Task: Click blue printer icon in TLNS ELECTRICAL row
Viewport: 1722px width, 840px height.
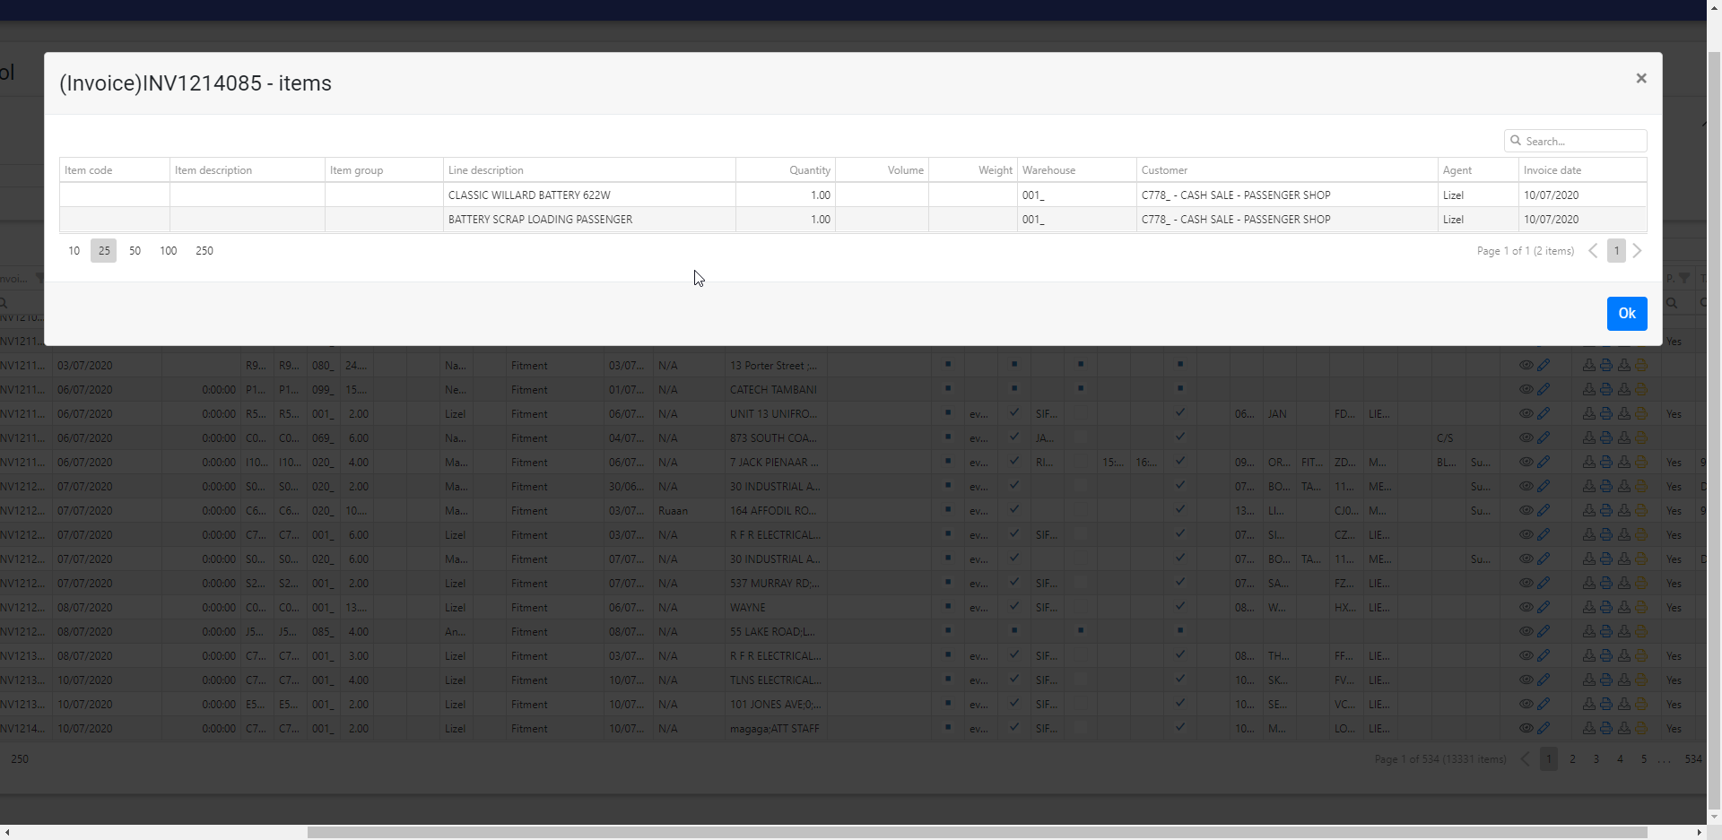Action: pyautogui.click(x=1606, y=680)
